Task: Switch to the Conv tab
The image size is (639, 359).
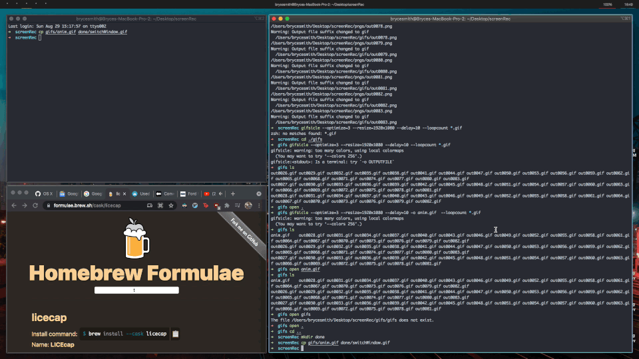Action: pyautogui.click(x=165, y=193)
